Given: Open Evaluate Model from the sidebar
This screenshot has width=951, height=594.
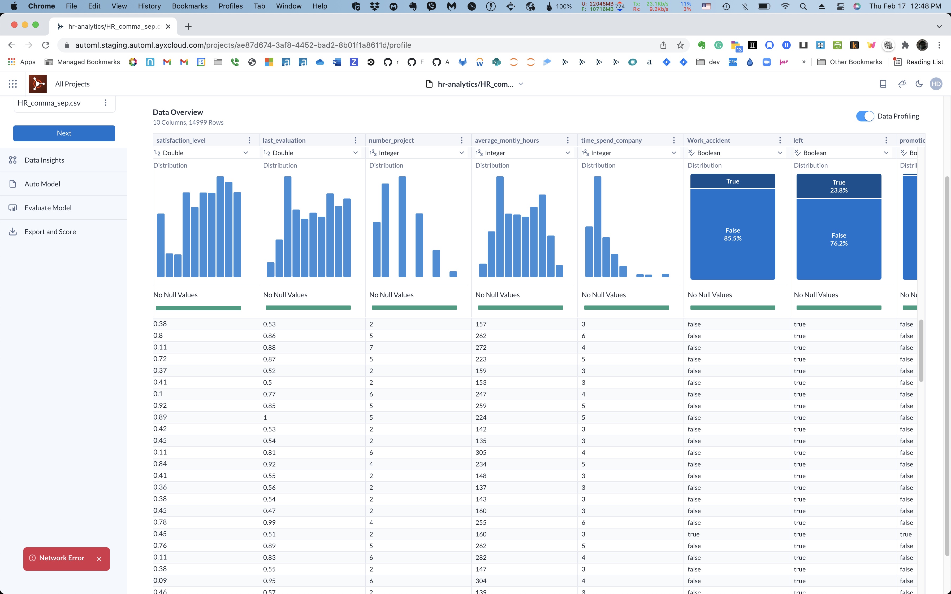Looking at the screenshot, I should 47,207.
